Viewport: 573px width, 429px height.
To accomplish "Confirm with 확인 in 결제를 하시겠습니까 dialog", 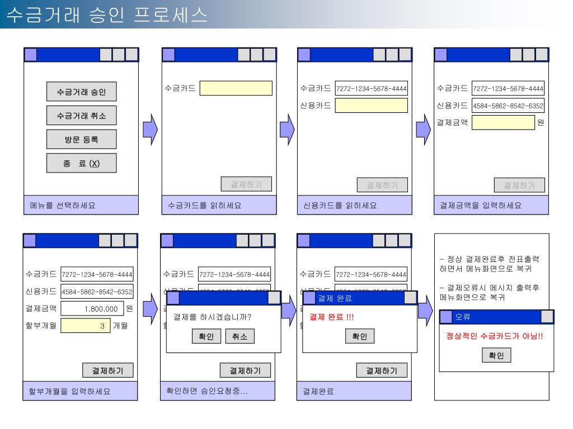I will 206,336.
